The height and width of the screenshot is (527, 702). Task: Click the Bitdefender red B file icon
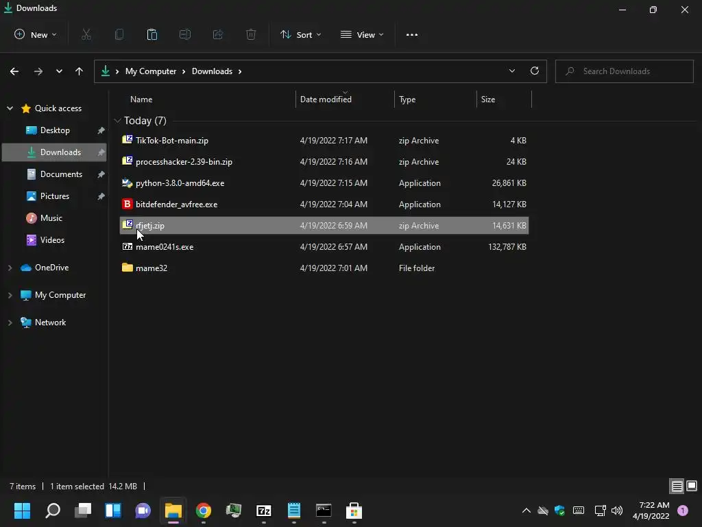click(127, 204)
